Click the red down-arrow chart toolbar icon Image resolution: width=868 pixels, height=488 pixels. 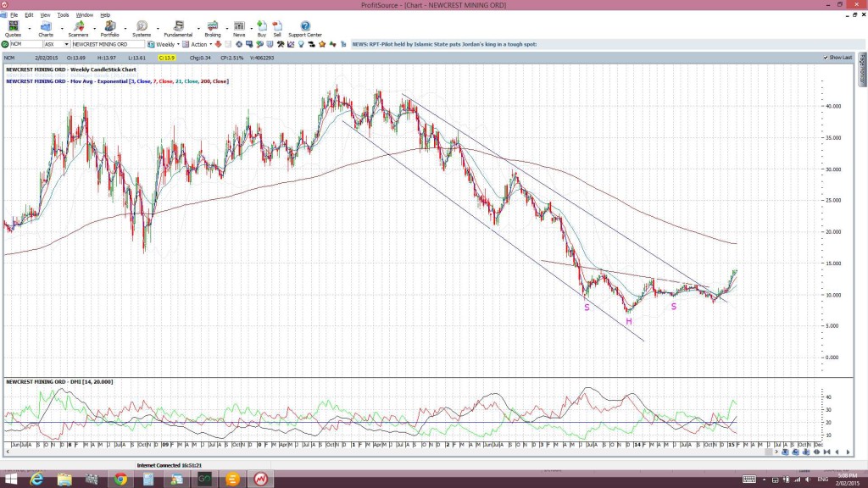point(218,44)
